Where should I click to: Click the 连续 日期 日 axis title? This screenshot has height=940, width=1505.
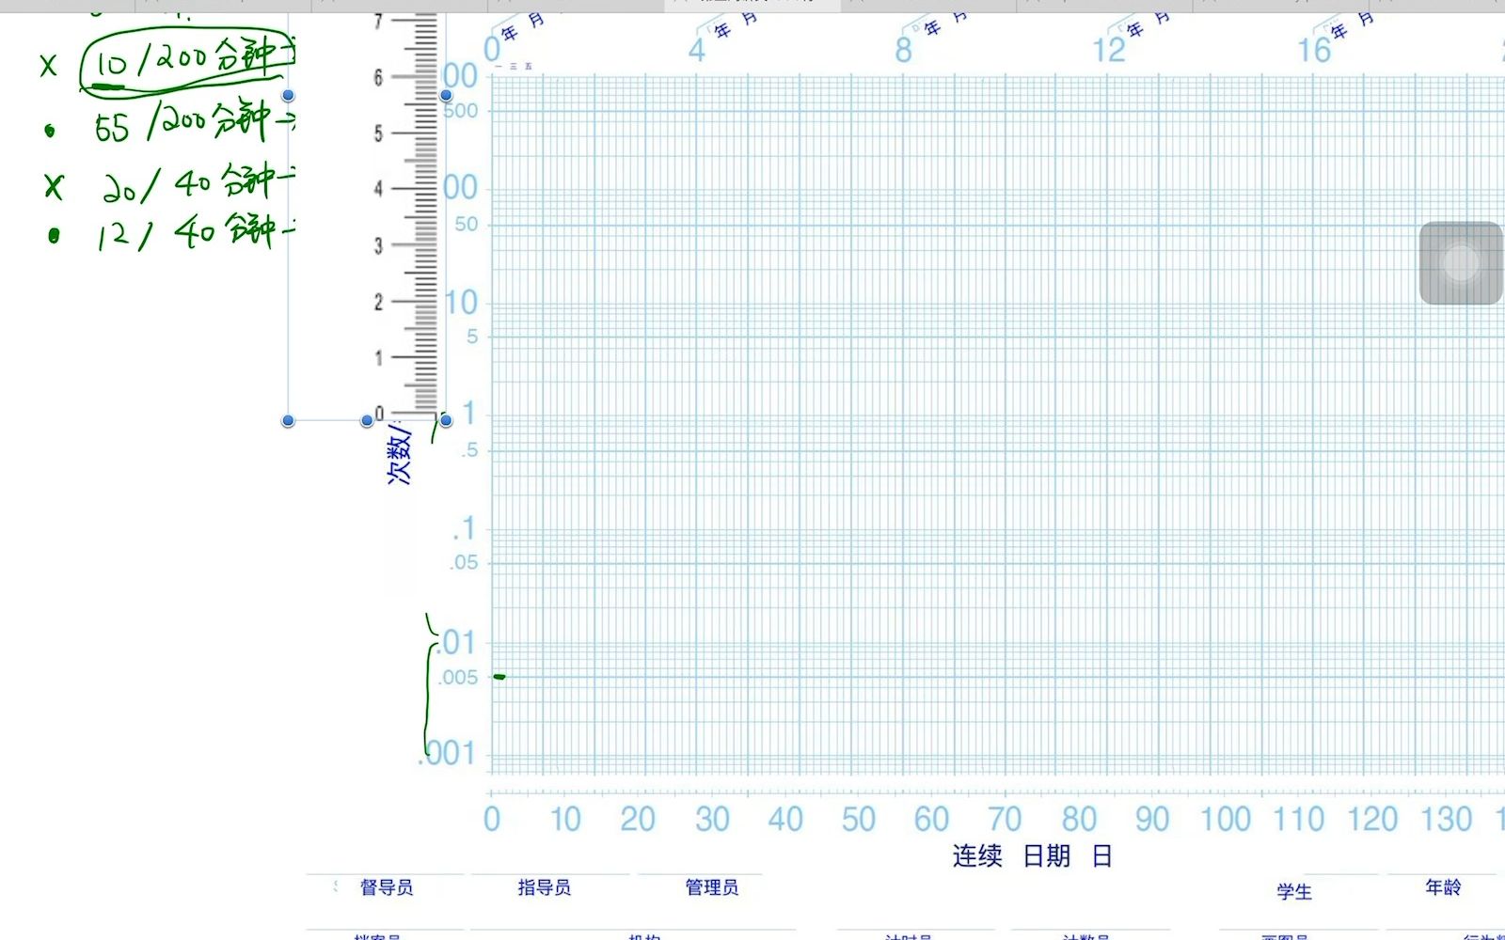tap(1032, 855)
